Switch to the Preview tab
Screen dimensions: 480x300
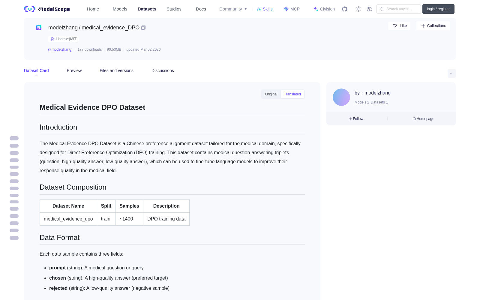pos(74,70)
